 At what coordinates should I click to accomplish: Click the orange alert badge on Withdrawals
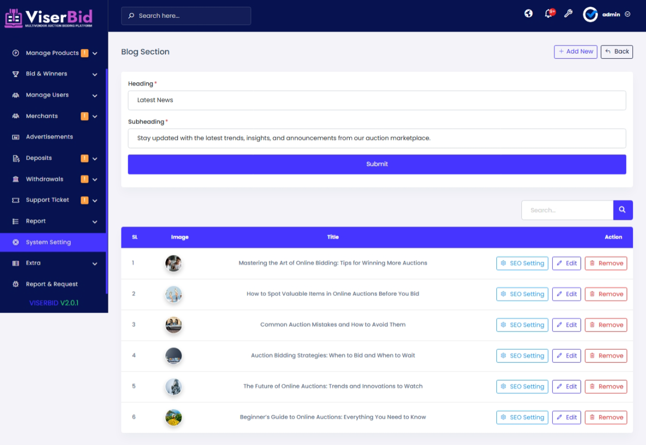85,179
